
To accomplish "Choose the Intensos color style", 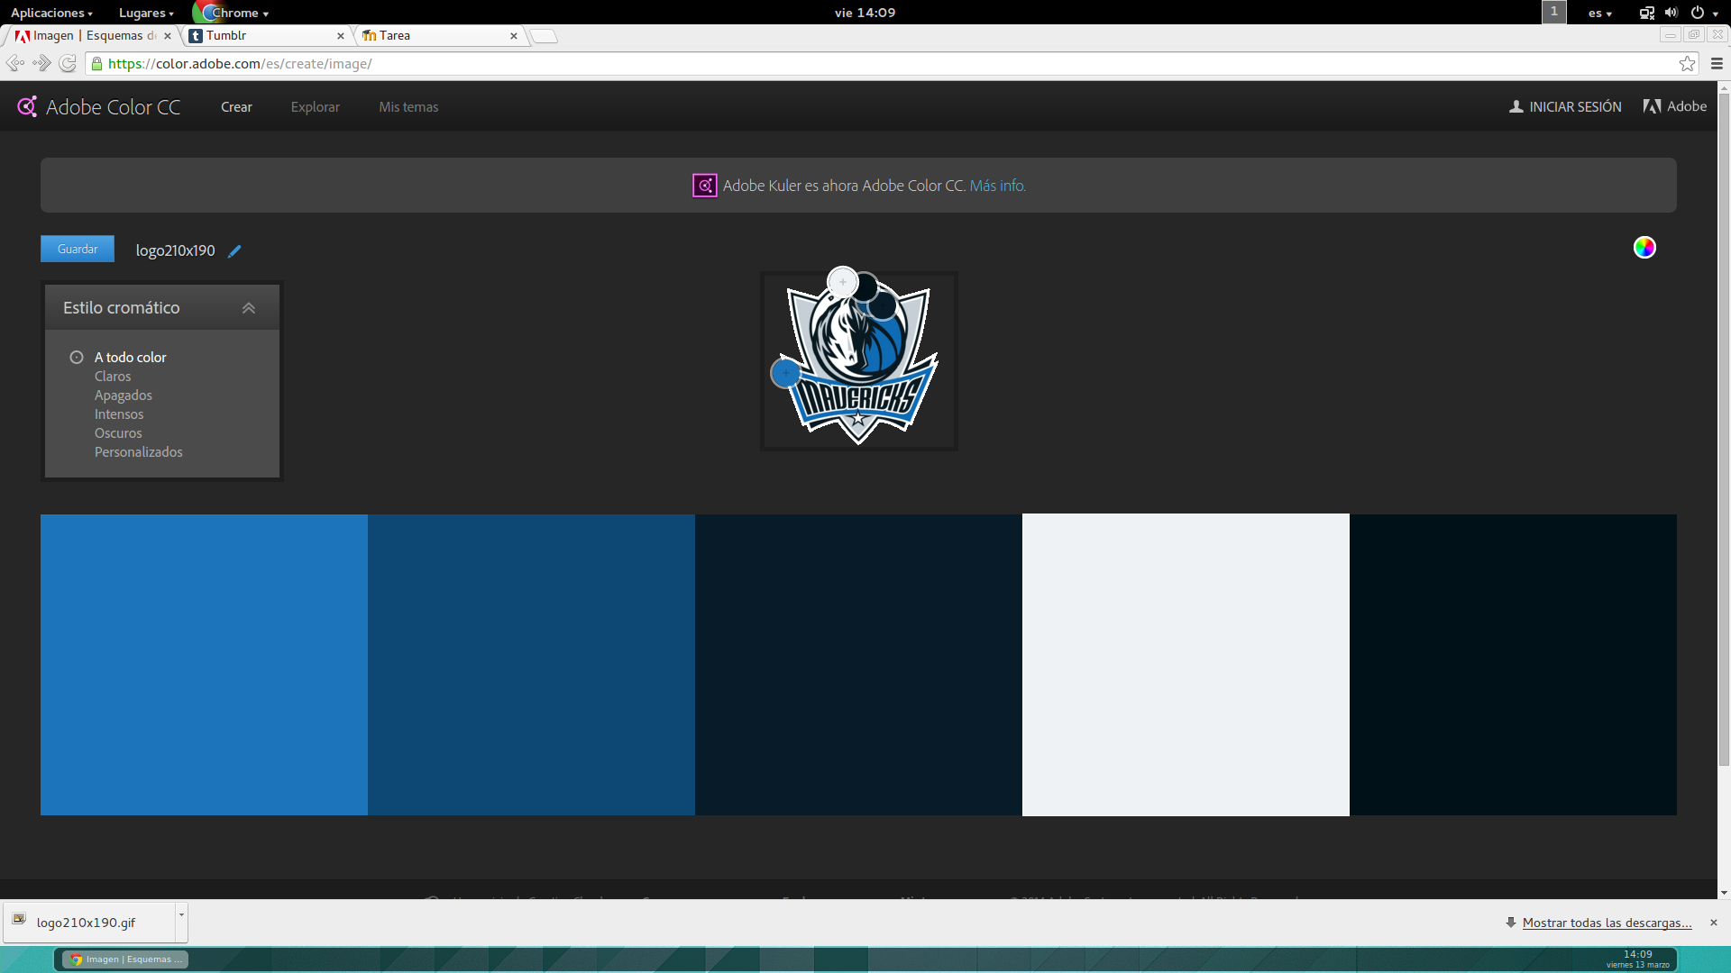I will (119, 414).
